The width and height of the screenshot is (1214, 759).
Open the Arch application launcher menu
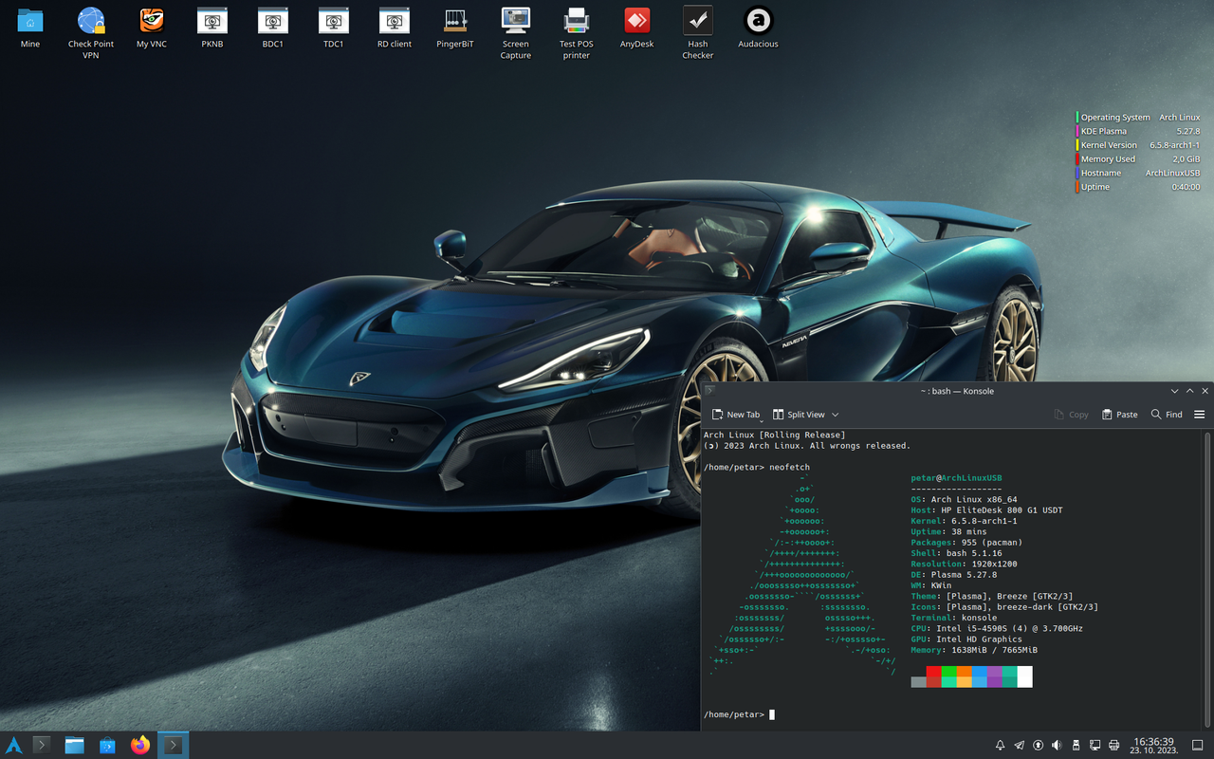click(13, 746)
